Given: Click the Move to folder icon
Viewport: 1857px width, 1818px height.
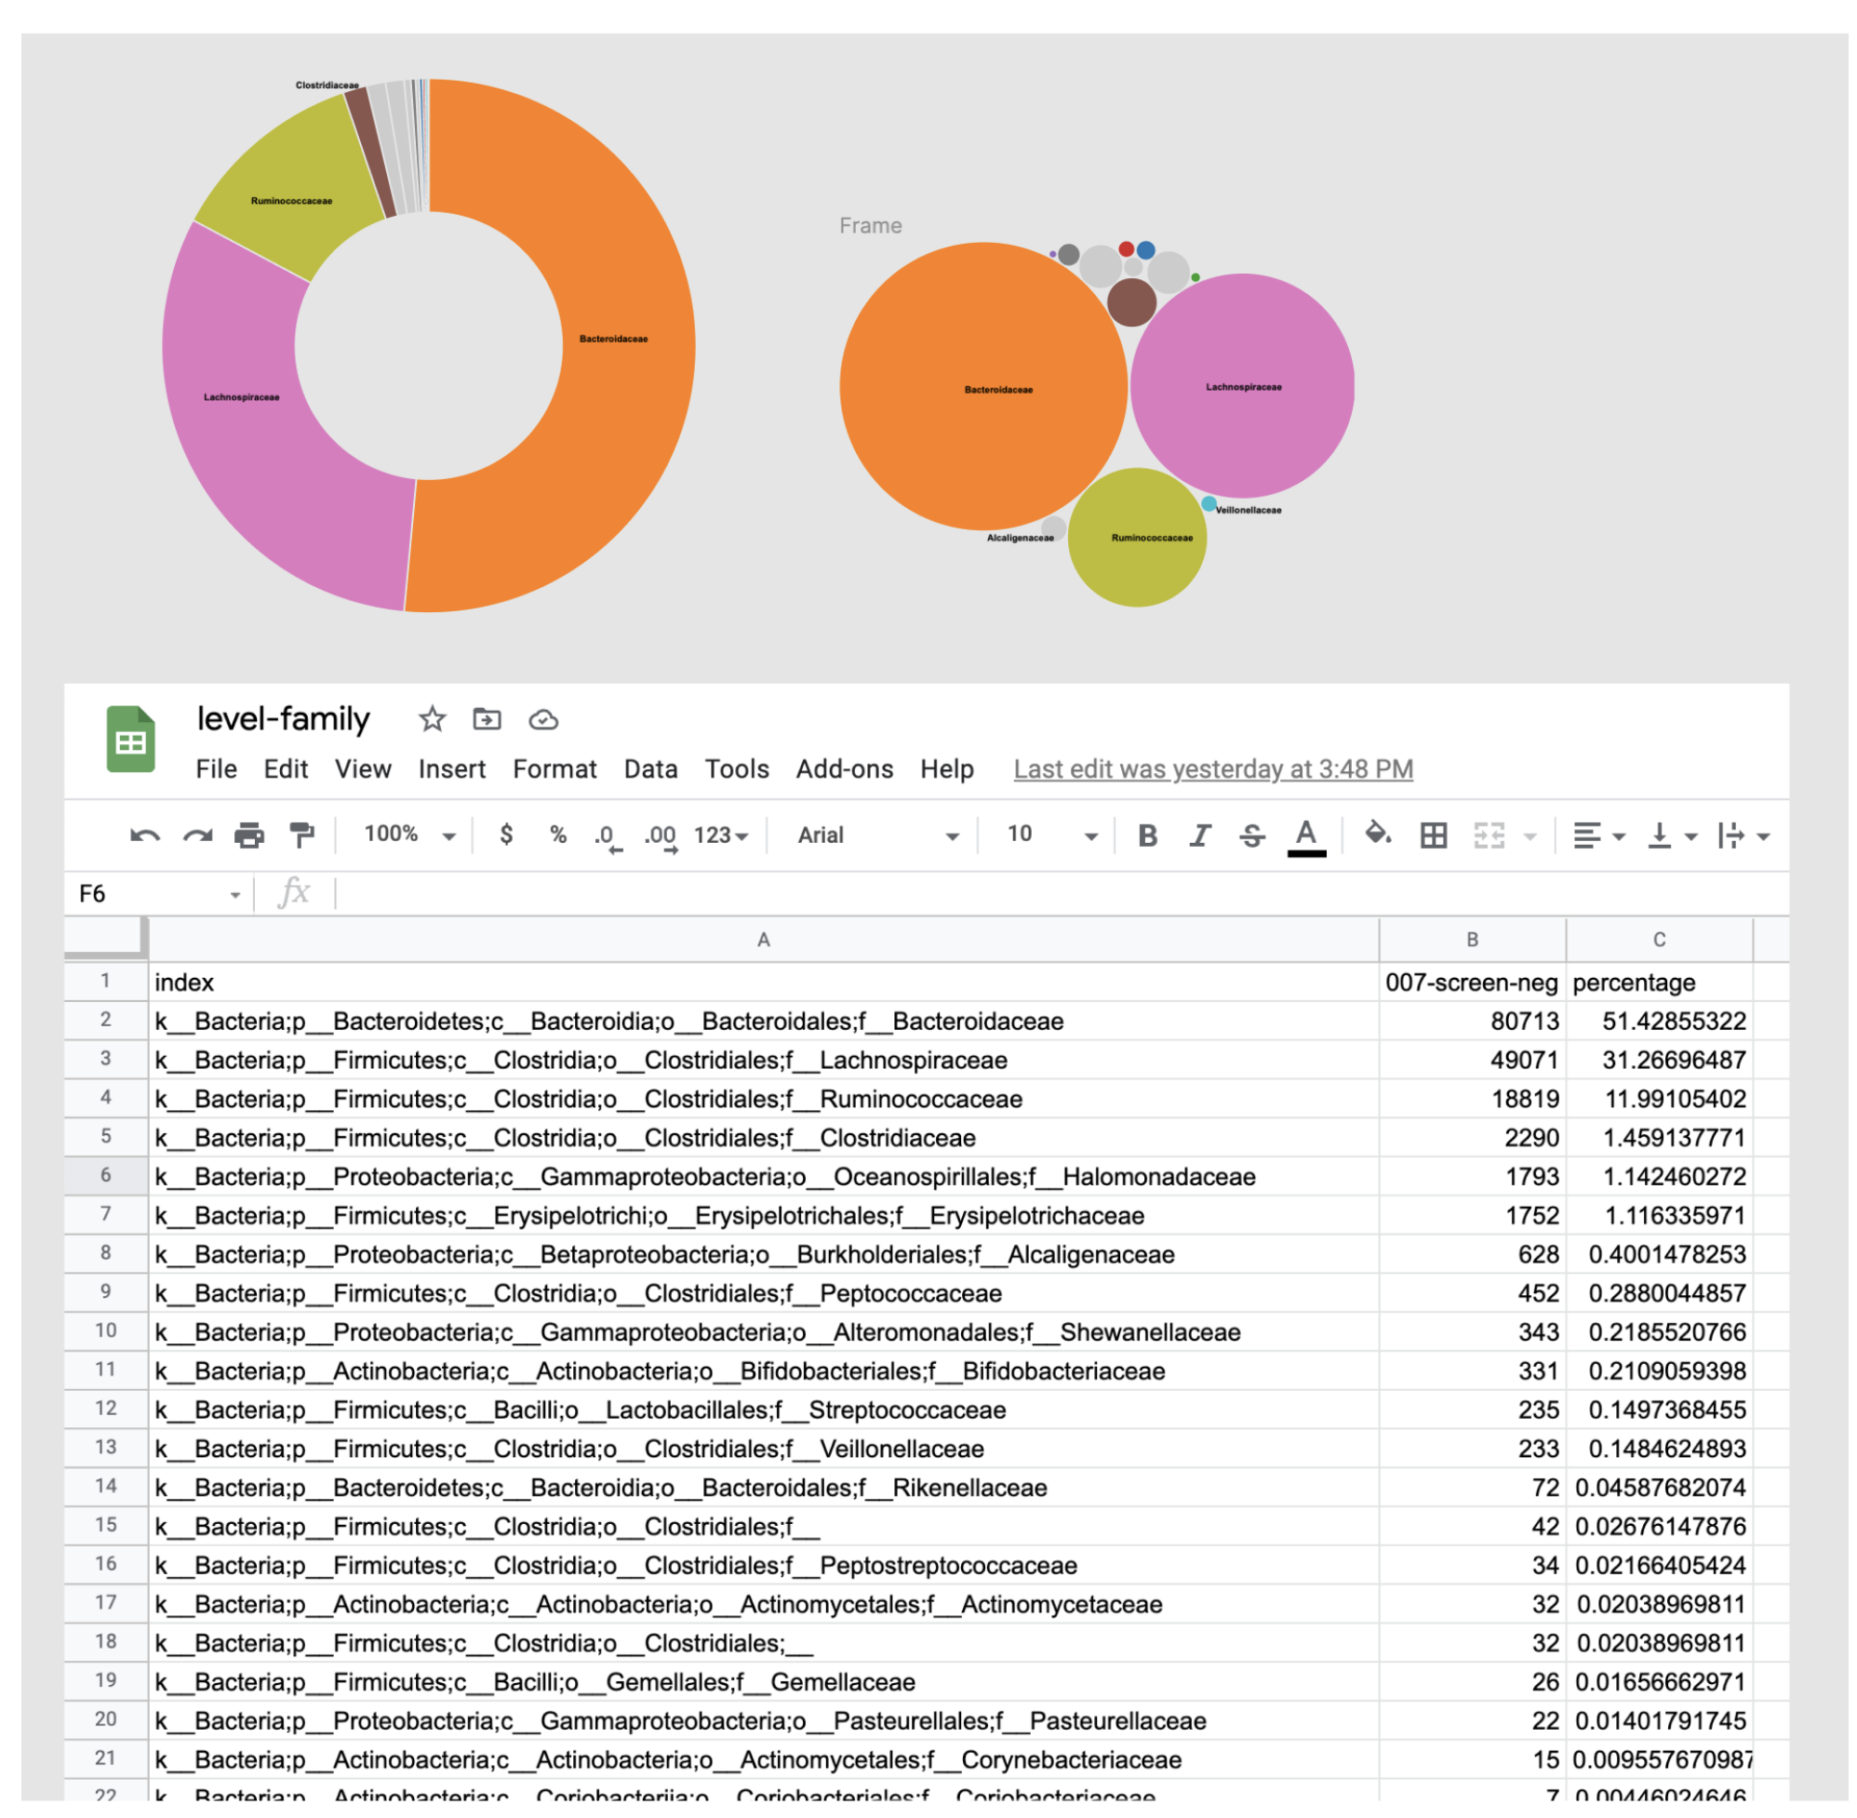Looking at the screenshot, I should pos(487,719).
